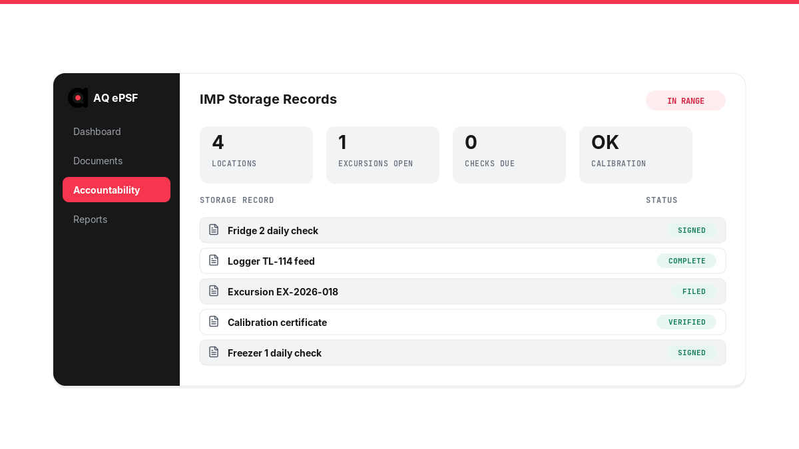This screenshot has height=449, width=799.
Task: Click the document icon beside Excursion EX-2026-018
Action: coord(214,291)
